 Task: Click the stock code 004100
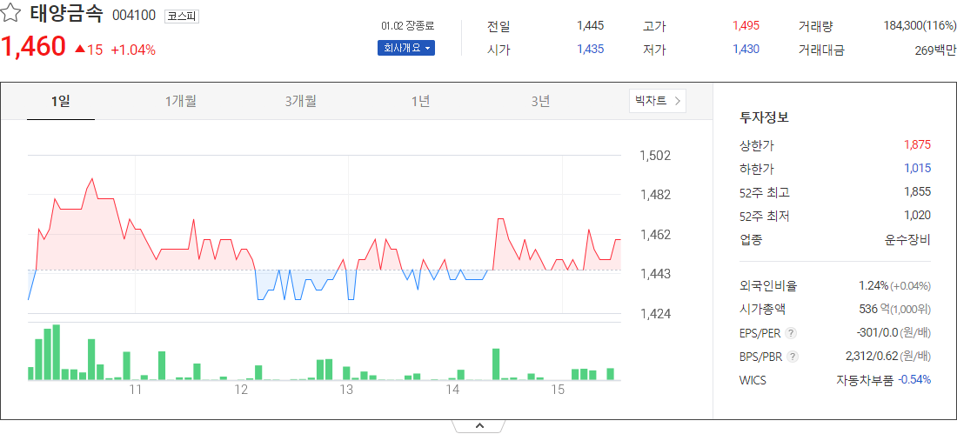(134, 16)
